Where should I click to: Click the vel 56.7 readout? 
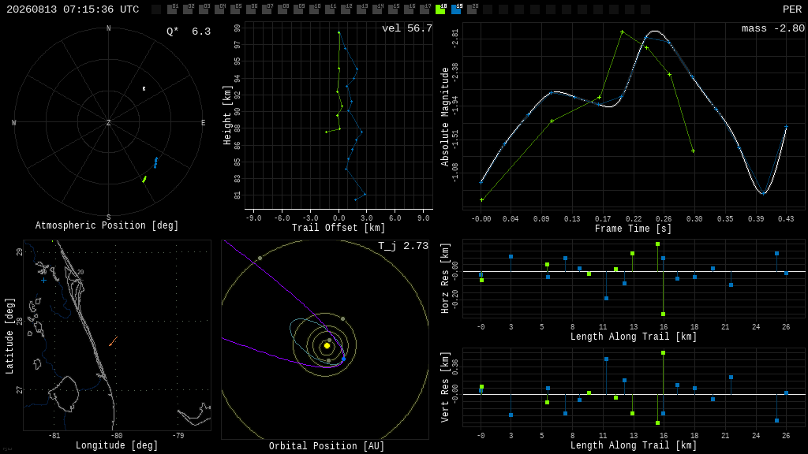click(x=407, y=28)
